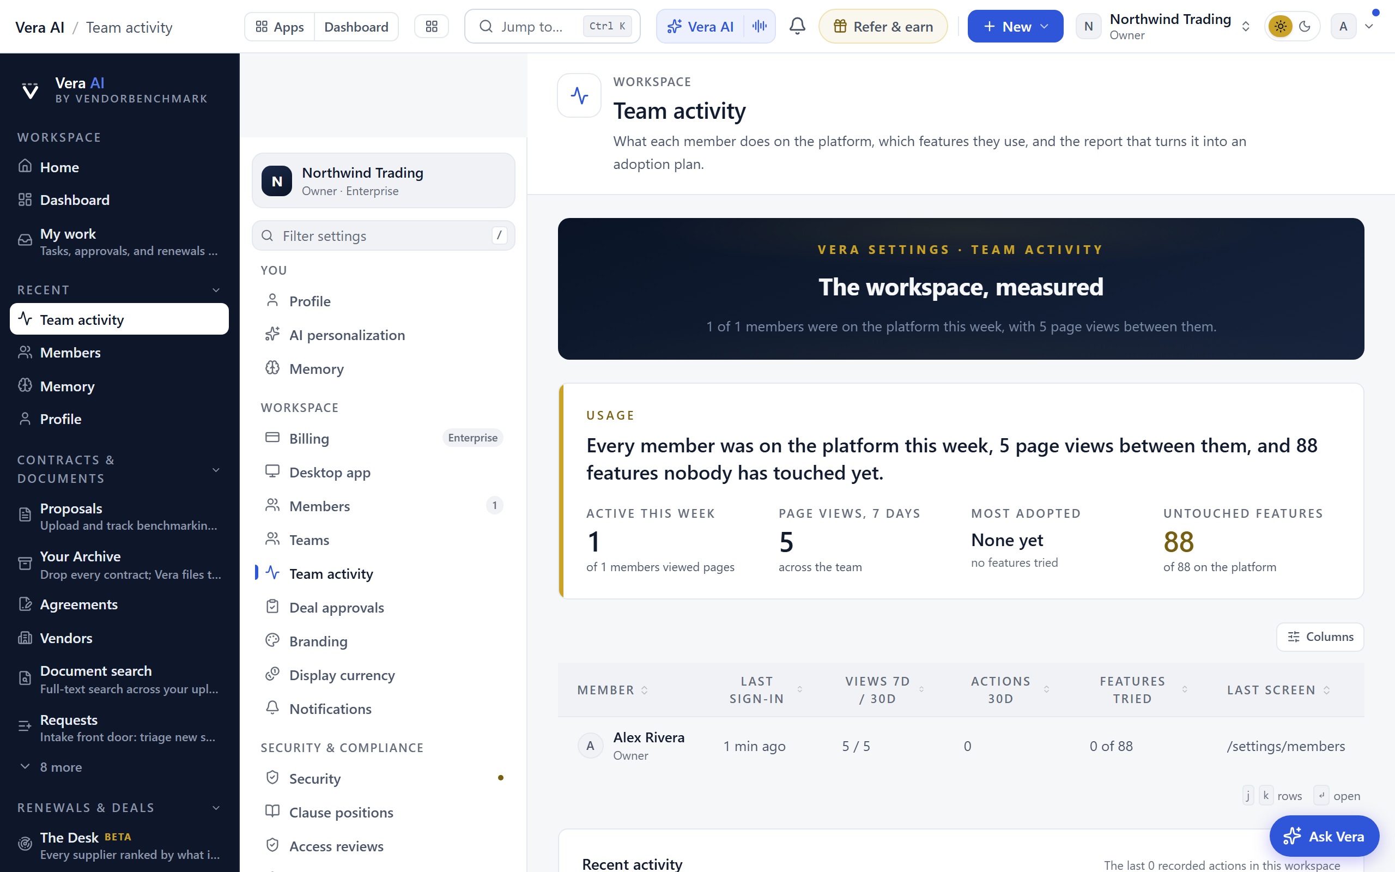Sort table by Member column
Screen dimensions: 1395x872
(x=612, y=690)
